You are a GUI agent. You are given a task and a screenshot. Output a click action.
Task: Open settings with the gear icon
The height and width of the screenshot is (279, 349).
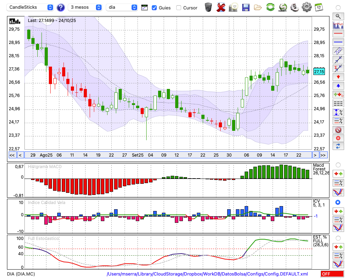point(306,7)
